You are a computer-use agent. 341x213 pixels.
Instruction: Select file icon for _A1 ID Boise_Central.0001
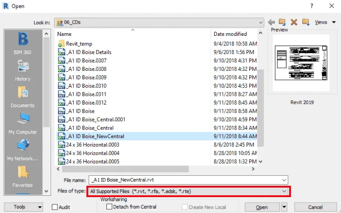(x=61, y=119)
